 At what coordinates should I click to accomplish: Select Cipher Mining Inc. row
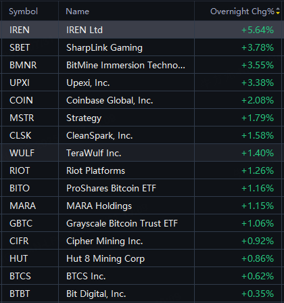click(142, 241)
